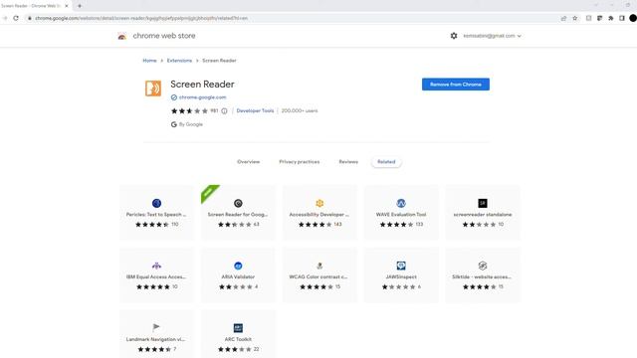Go to Home breadcrumb link
637x358 pixels.
point(149,61)
